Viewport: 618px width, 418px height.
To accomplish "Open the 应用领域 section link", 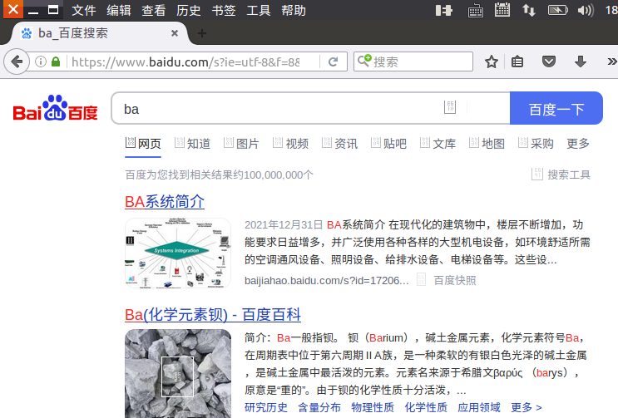I will [x=479, y=407].
